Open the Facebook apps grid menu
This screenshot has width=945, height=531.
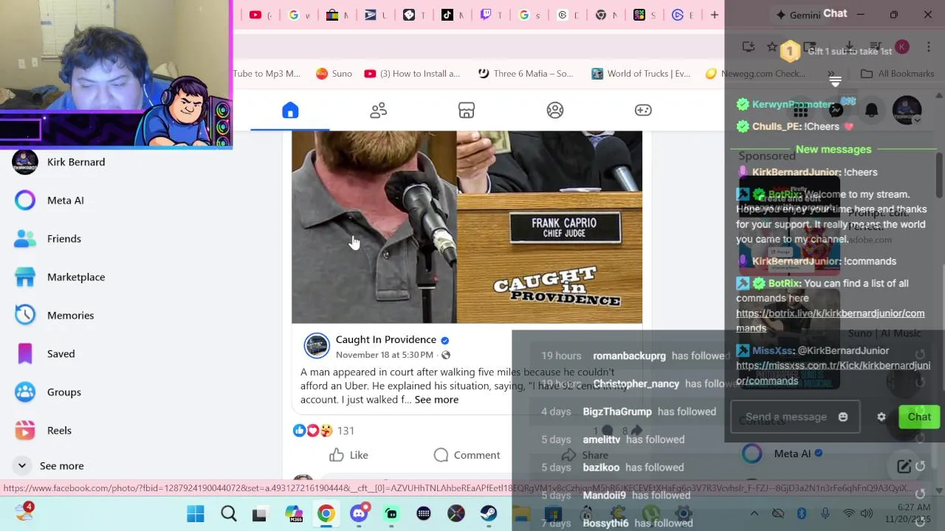800,111
